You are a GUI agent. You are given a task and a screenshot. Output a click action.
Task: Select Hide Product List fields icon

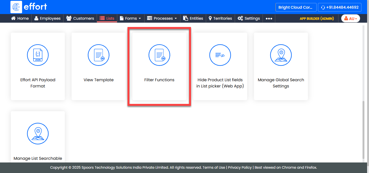220,55
